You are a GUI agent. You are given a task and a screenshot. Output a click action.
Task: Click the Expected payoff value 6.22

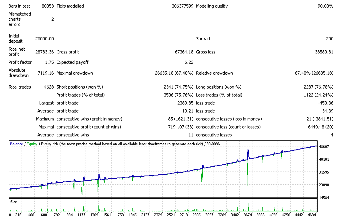pos(189,63)
